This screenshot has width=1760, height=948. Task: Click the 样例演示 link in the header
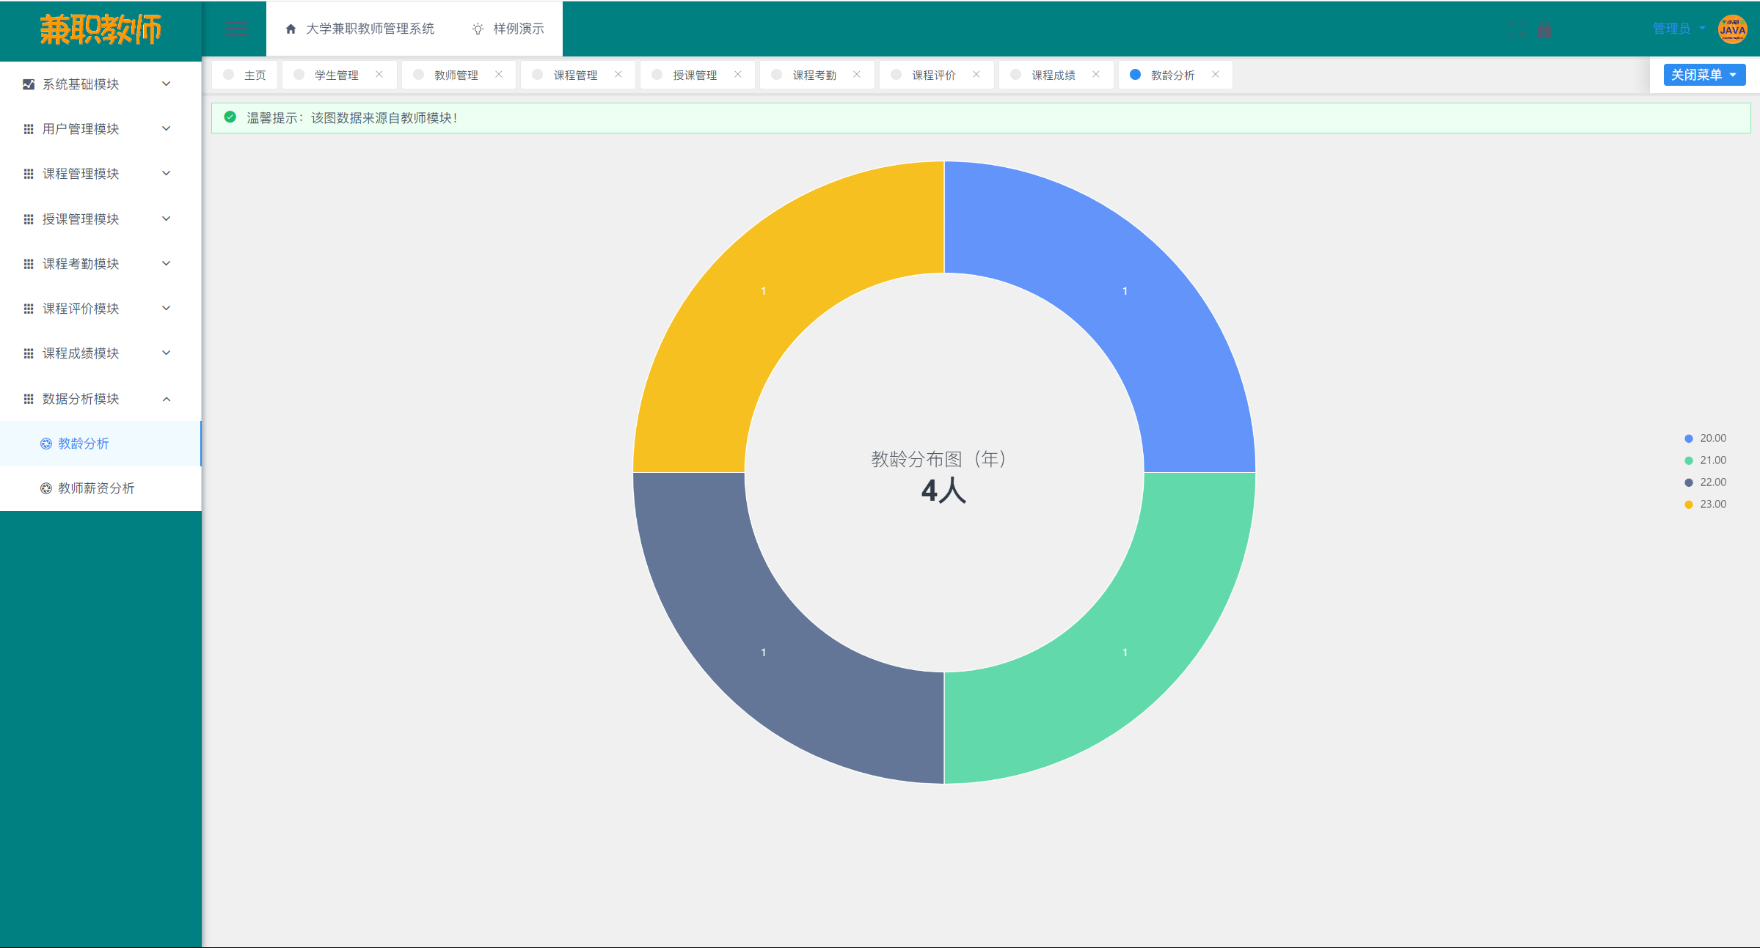click(x=517, y=29)
